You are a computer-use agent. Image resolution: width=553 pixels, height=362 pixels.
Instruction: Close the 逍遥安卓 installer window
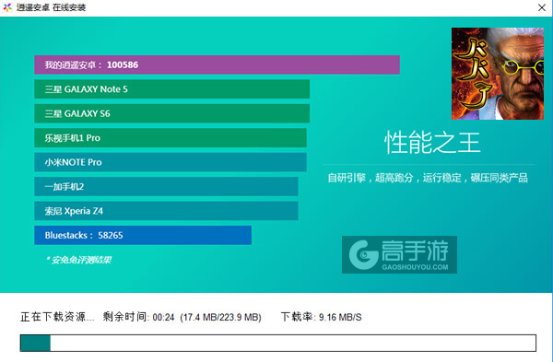click(x=542, y=7)
